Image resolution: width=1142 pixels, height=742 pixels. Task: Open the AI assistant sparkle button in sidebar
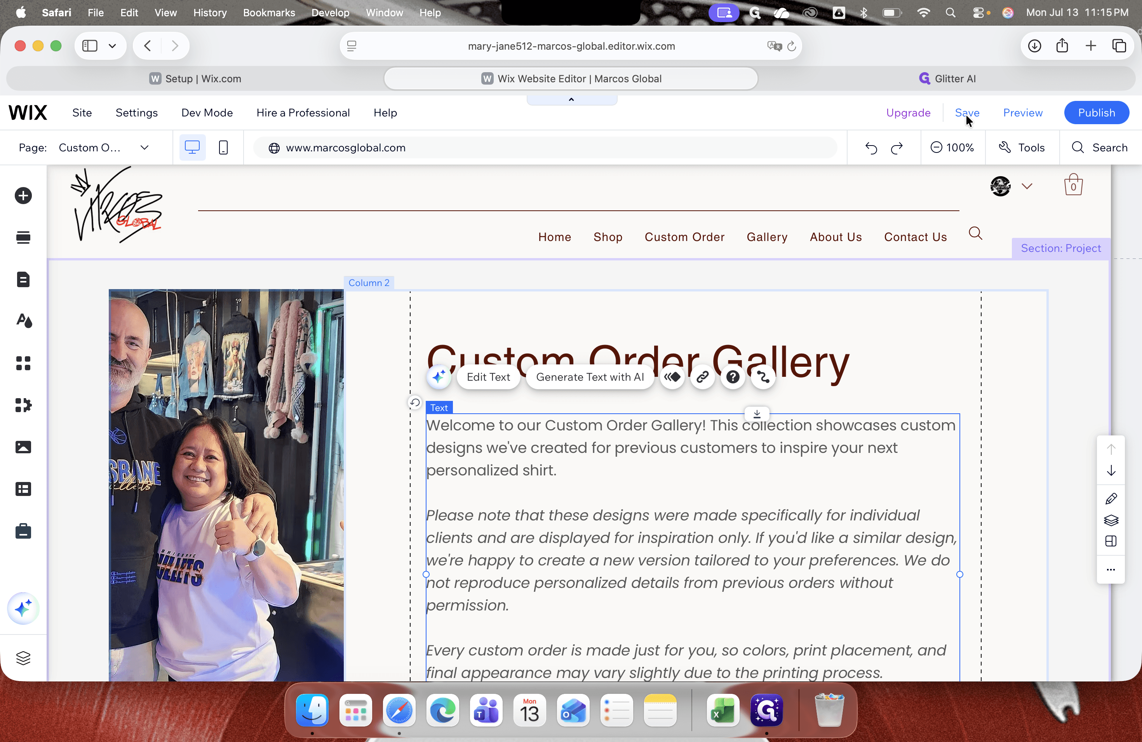coord(23,609)
